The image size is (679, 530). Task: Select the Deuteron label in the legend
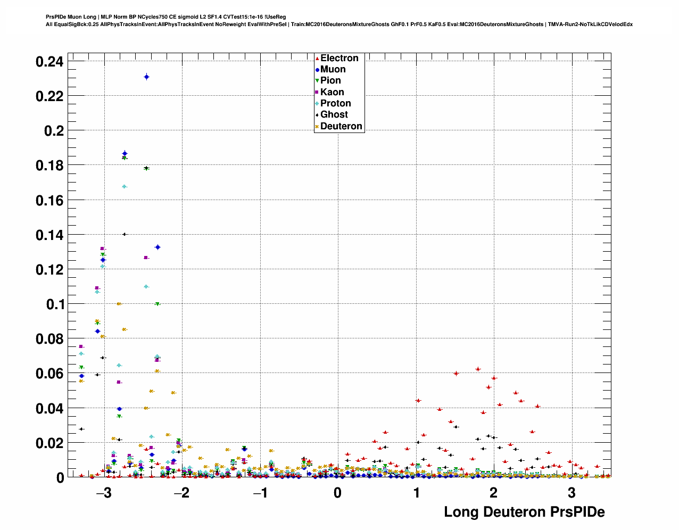coord(341,127)
